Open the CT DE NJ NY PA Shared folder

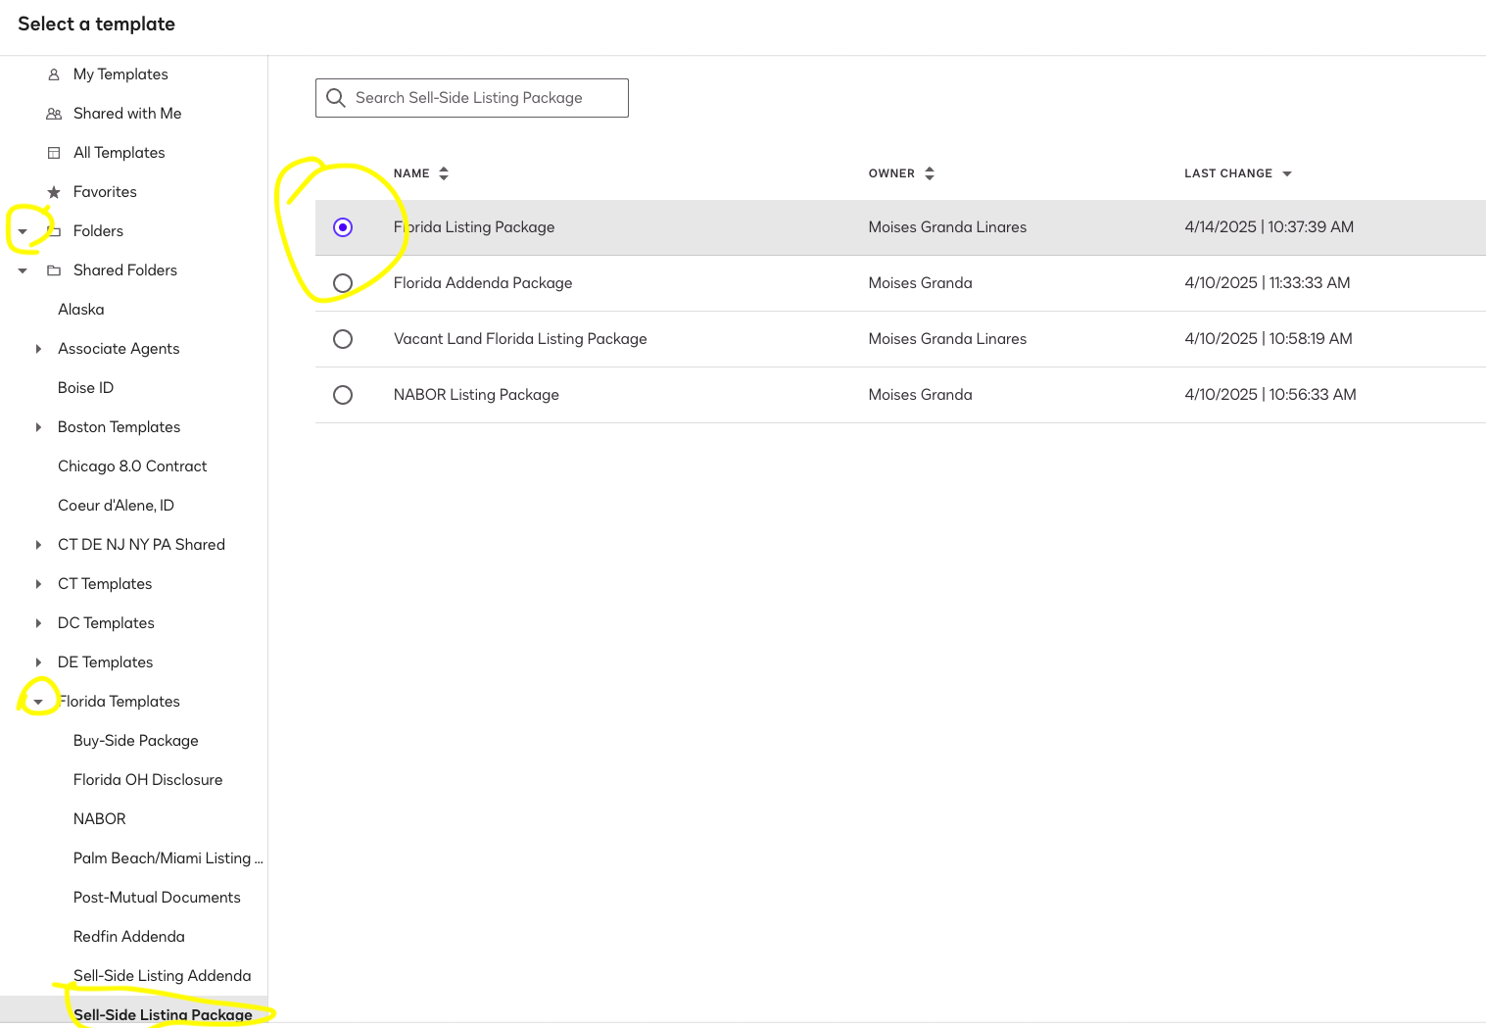tap(141, 545)
